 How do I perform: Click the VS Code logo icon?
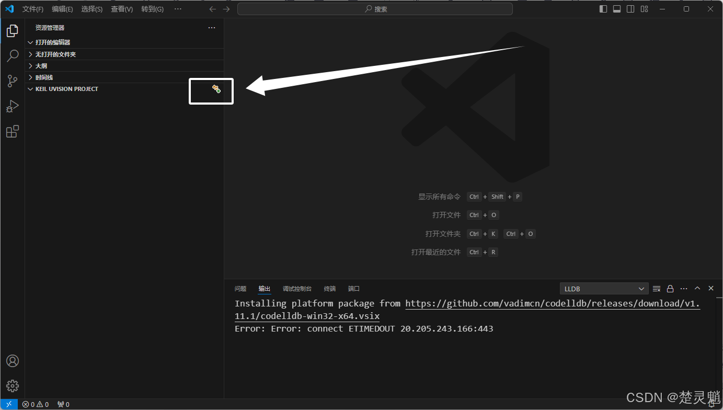click(9, 9)
